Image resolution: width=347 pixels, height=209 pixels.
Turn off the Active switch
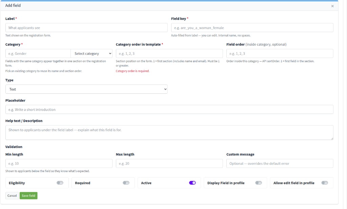pos(192,183)
